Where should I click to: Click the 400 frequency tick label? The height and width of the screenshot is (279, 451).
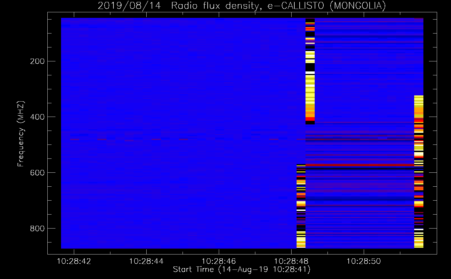[x=37, y=117]
